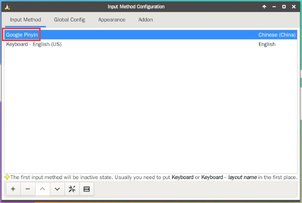
Task: Click the keep-above arrow in title bar
Action: [x=264, y=7]
